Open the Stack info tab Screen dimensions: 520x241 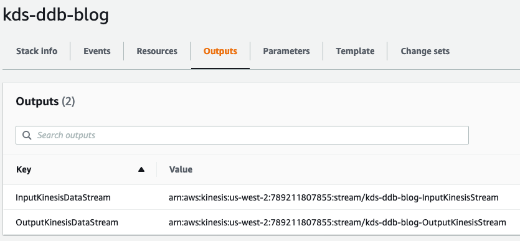point(37,52)
